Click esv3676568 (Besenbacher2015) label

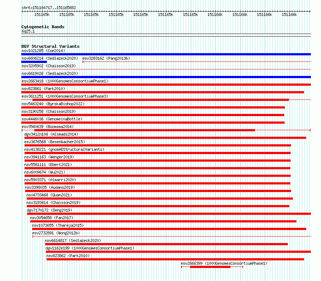tap(54, 142)
